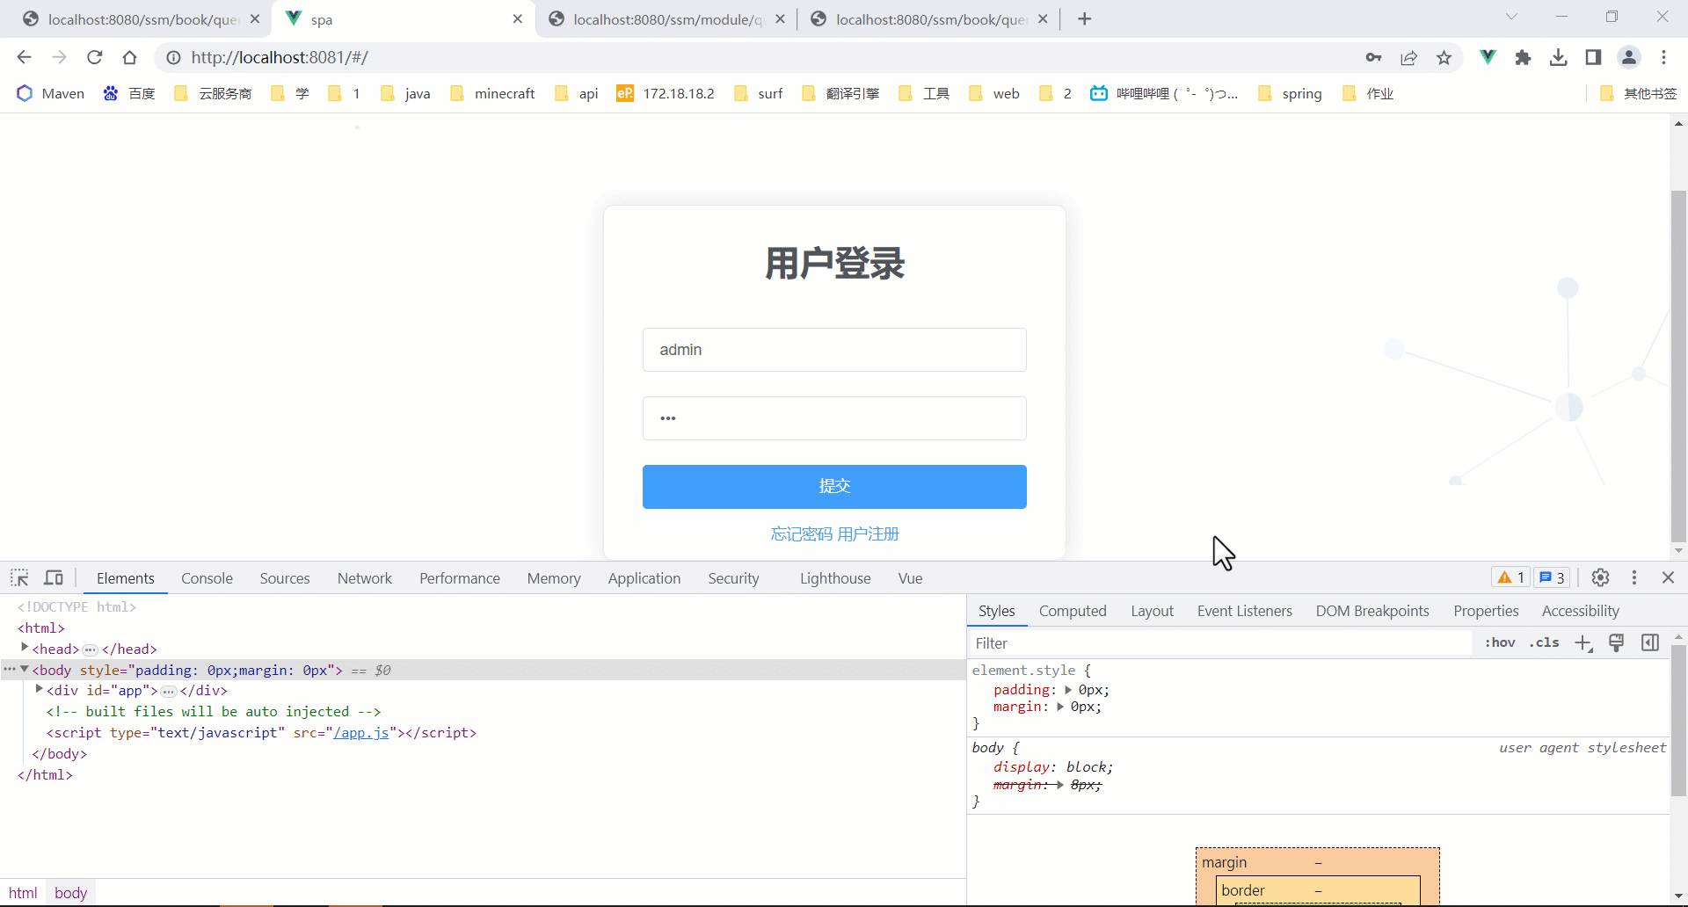Click the browser forward arrow
The image size is (1688, 907).
[x=59, y=57]
